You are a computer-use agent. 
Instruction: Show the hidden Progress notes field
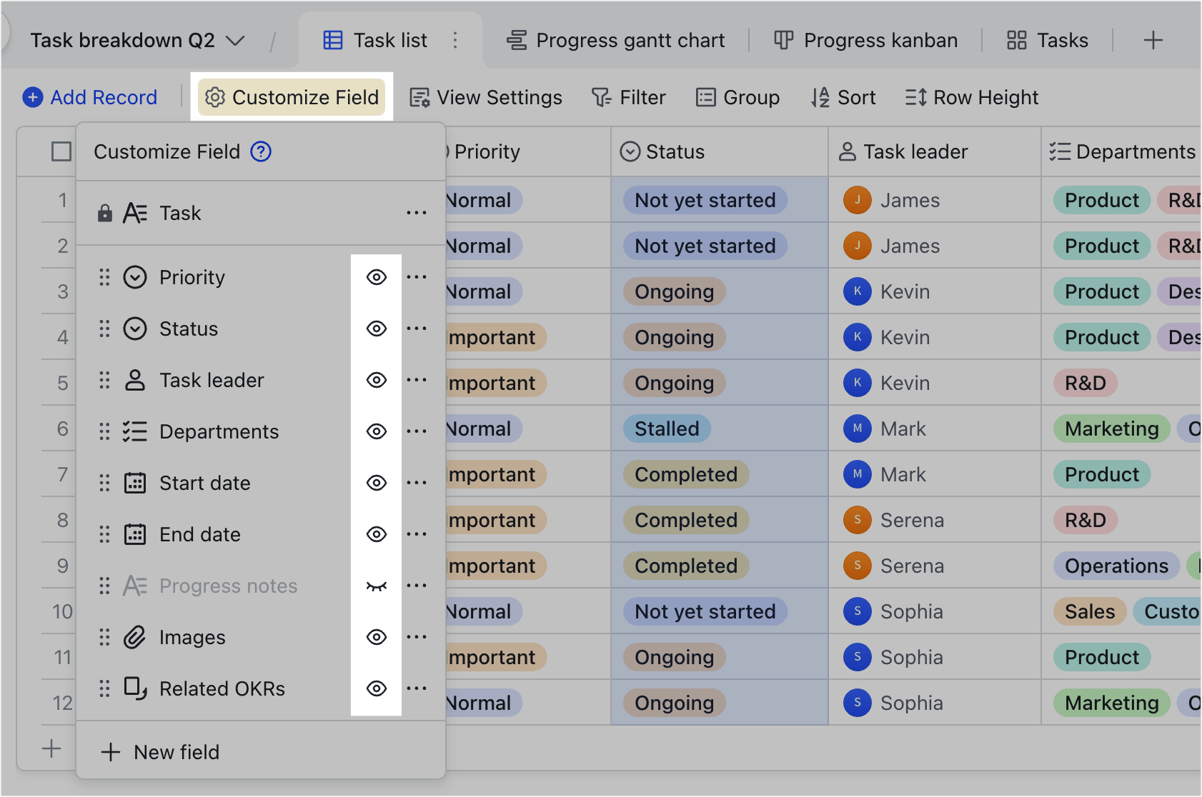(x=376, y=586)
